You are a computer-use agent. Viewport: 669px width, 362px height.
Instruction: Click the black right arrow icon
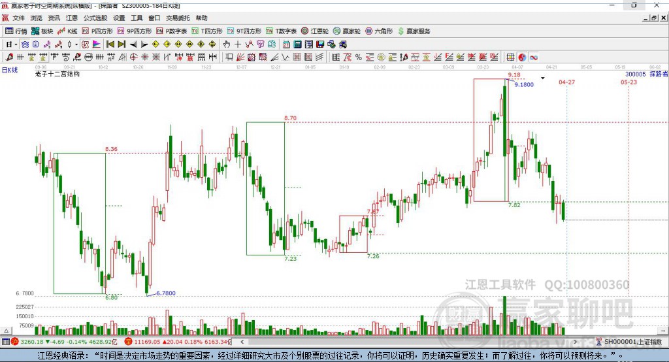(144, 44)
